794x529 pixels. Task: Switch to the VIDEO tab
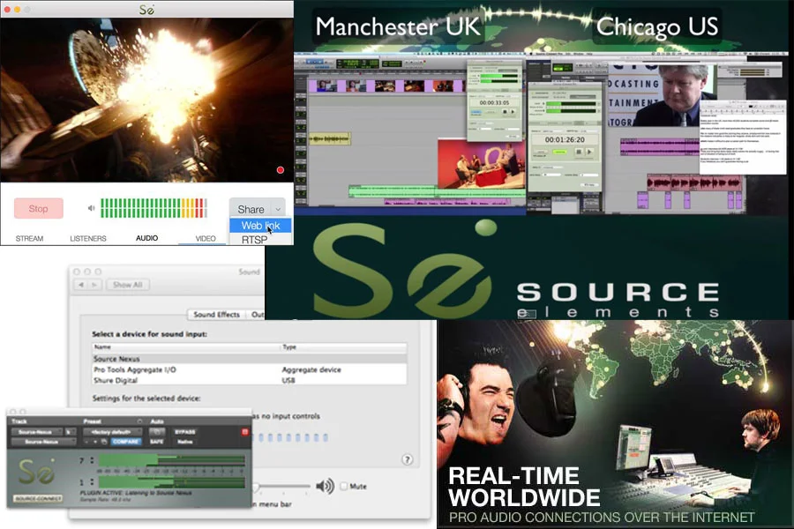(x=206, y=238)
